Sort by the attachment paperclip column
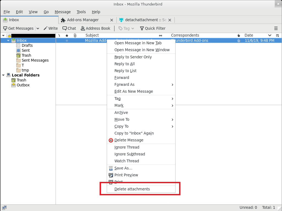282x211 pixels. click(75, 35)
